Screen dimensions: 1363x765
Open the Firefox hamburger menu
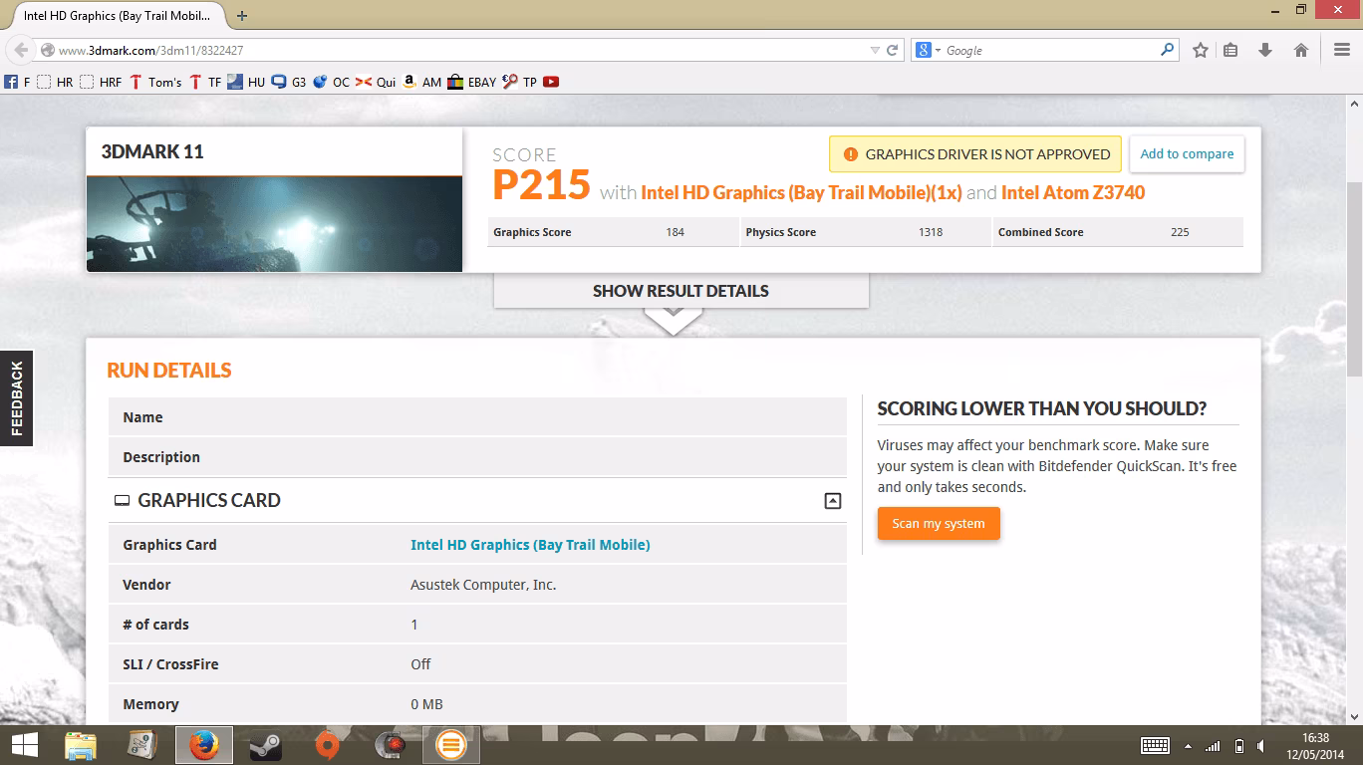[x=1341, y=50]
